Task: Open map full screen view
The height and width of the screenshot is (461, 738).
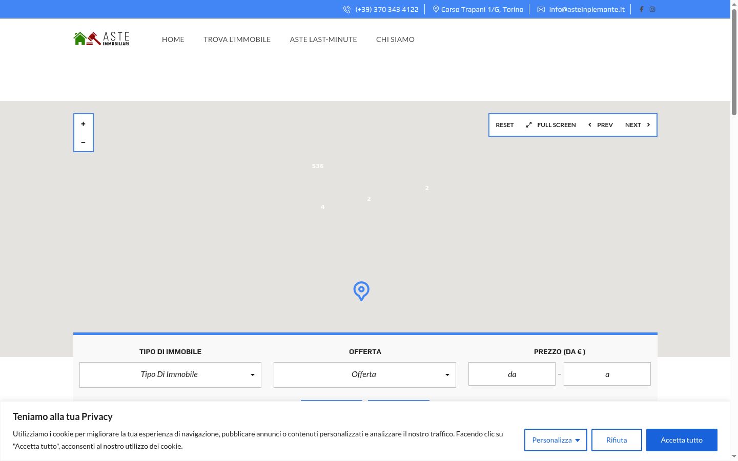Action: coord(551,125)
